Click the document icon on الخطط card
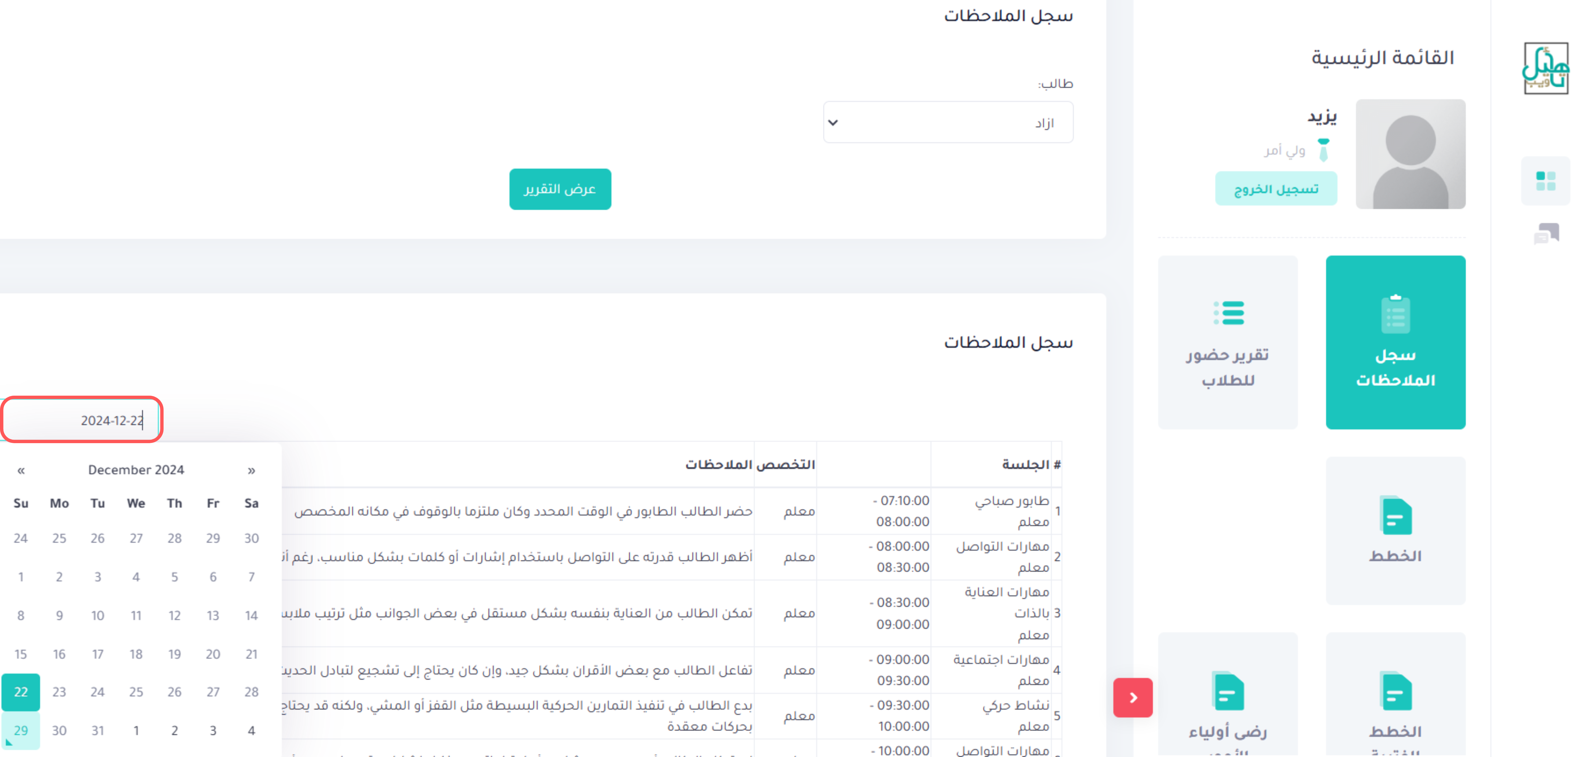This screenshot has width=1587, height=757. [x=1395, y=515]
